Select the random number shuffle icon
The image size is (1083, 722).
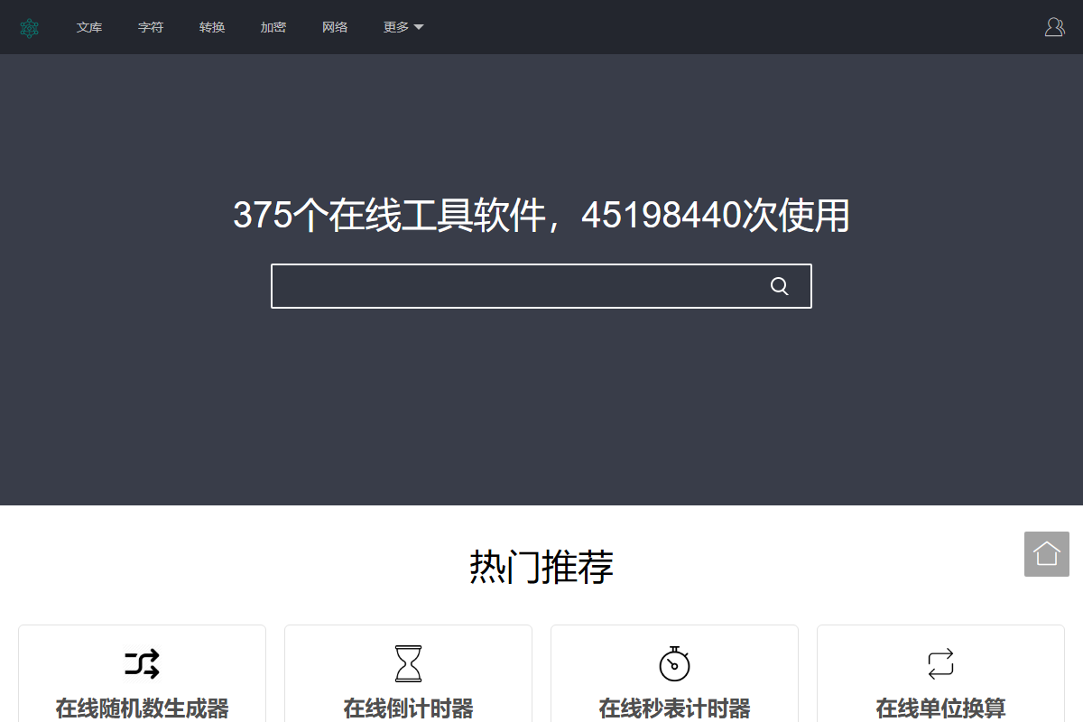[x=141, y=662]
